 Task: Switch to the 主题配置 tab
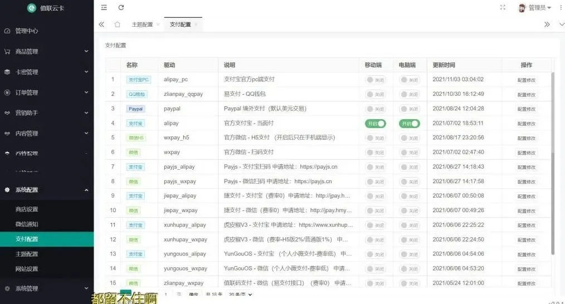click(142, 24)
